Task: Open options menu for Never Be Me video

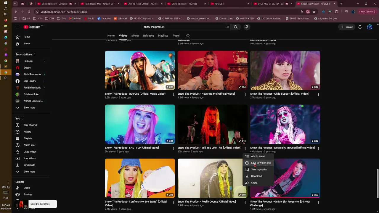Action: 246,94
